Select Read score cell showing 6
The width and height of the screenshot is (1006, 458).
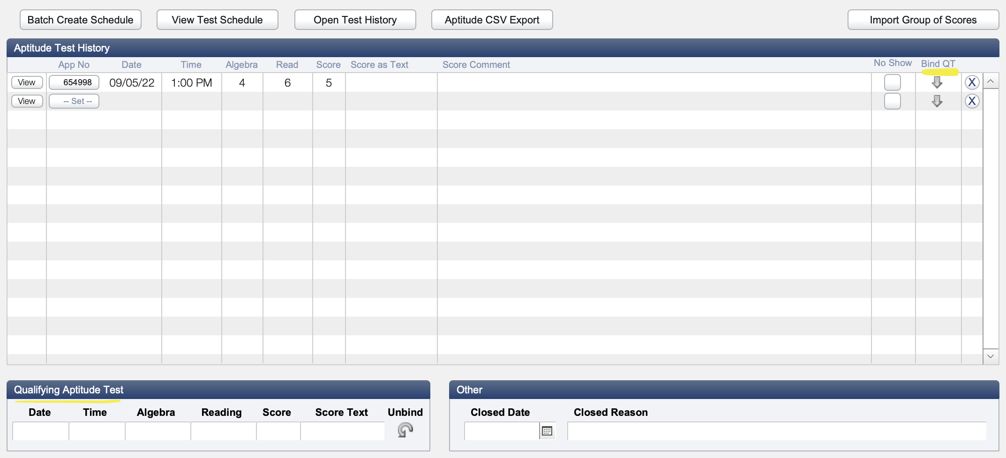click(x=287, y=83)
